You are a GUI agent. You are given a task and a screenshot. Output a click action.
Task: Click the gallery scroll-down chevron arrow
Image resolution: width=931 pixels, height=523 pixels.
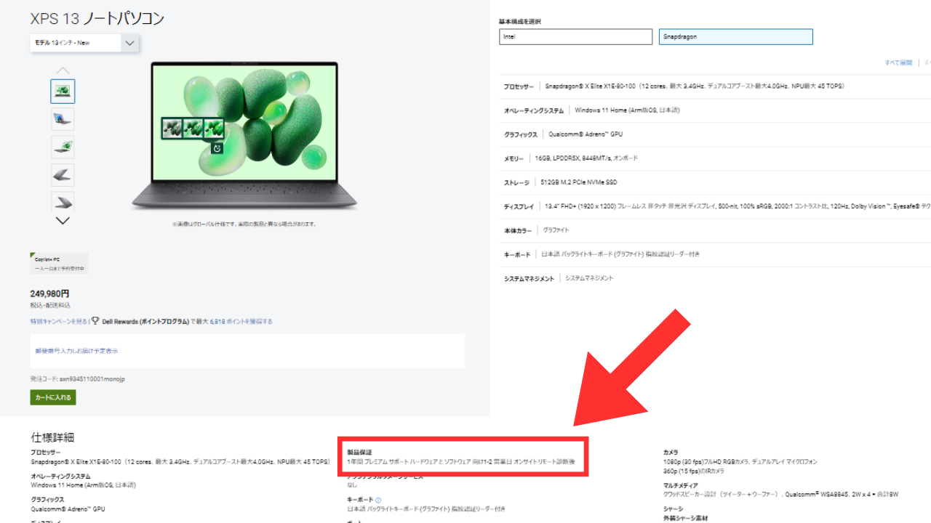[63, 221]
